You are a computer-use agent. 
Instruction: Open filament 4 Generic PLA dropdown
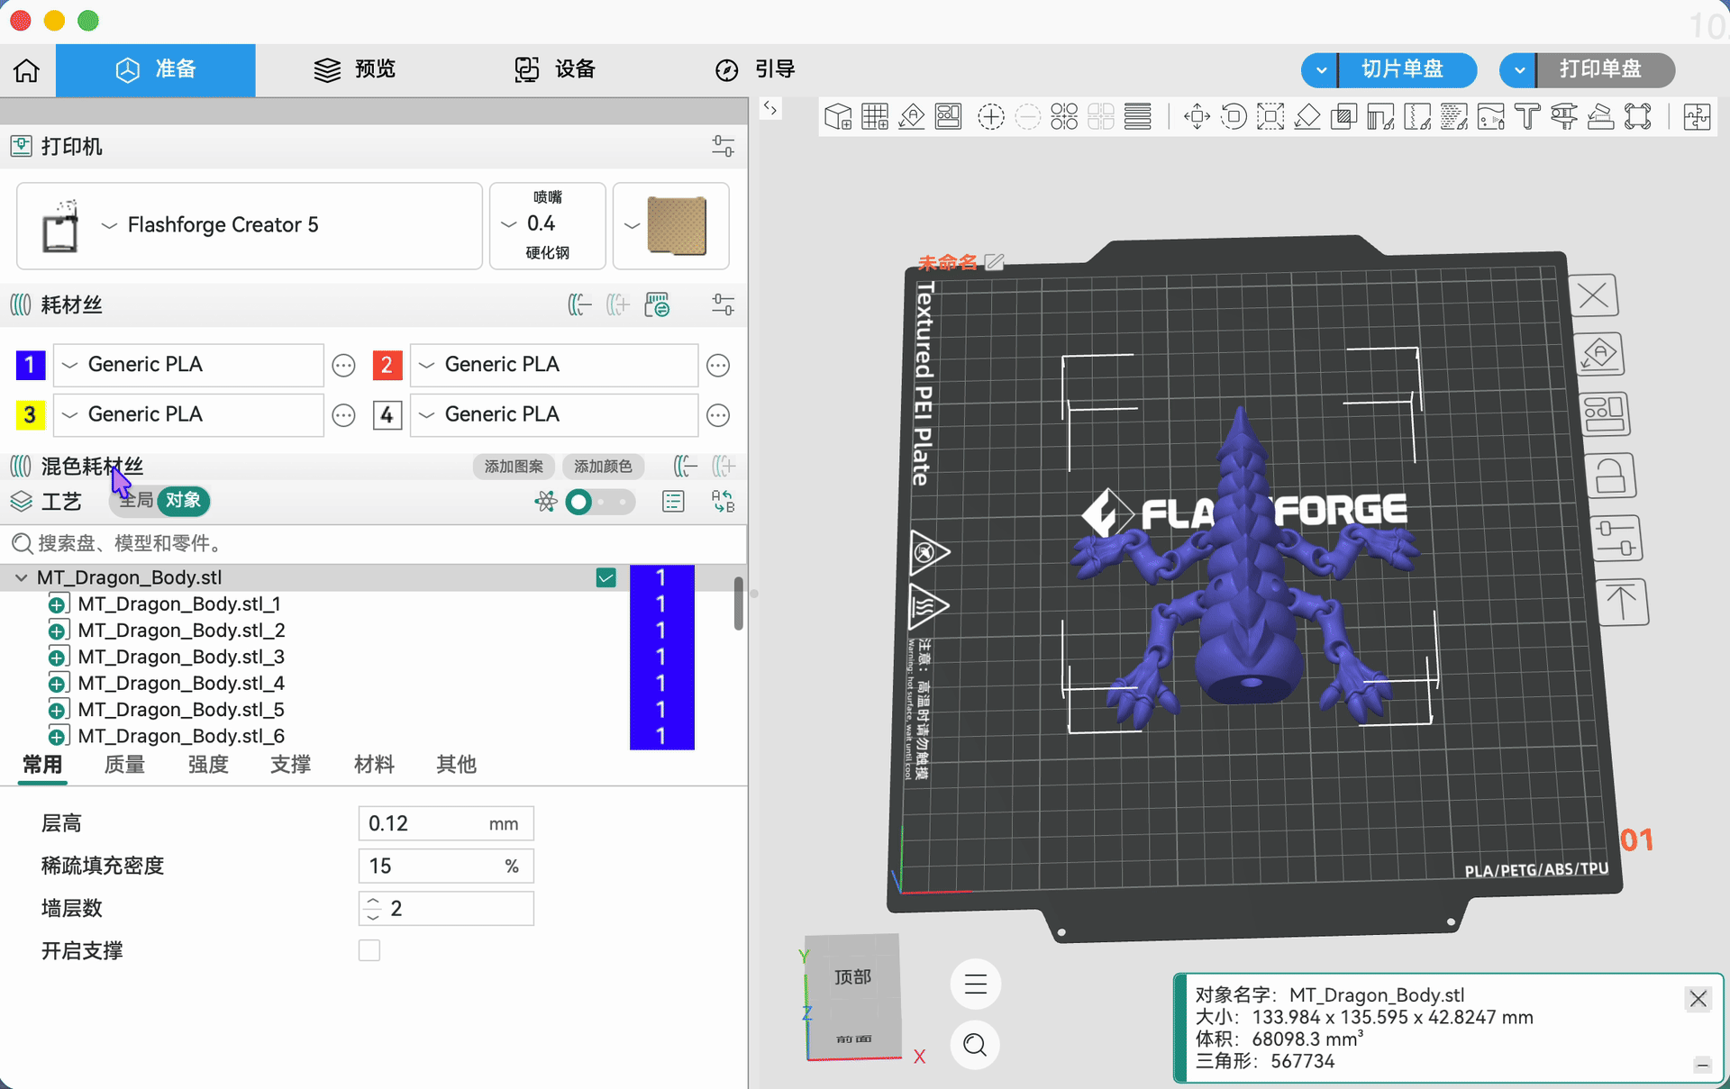pyautogui.click(x=554, y=414)
